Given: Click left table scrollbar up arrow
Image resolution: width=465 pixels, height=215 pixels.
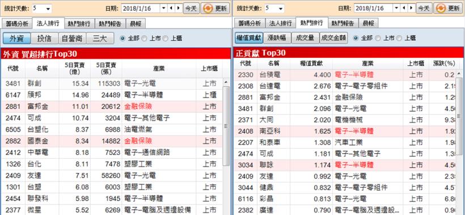Looking at the screenshot, I should click(x=226, y=82).
